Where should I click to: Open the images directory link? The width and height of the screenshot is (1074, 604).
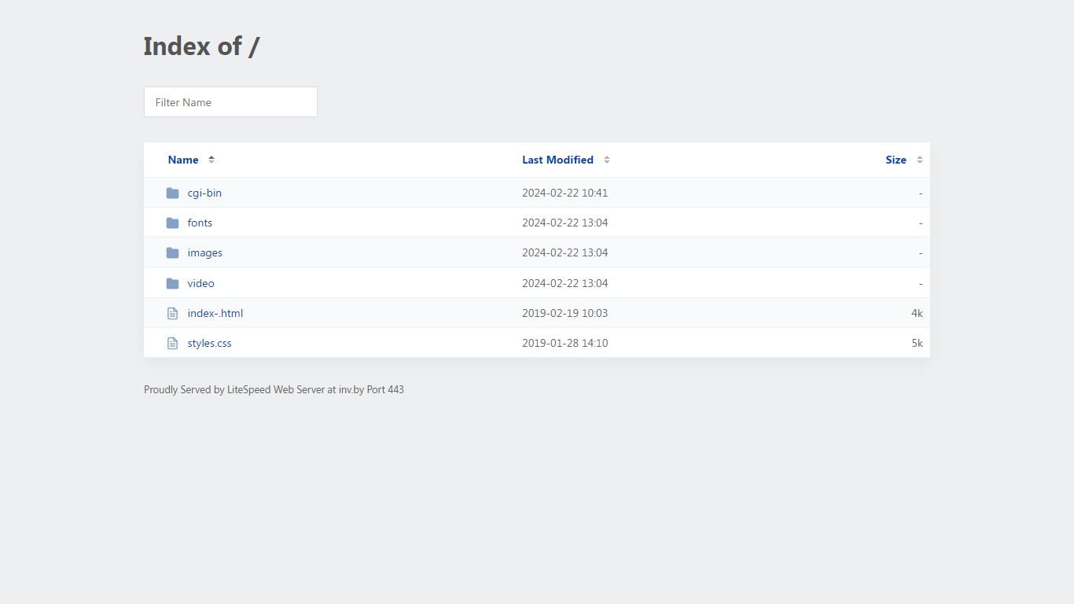(x=205, y=252)
